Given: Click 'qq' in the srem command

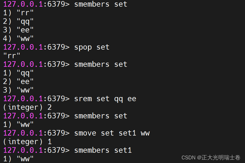Looking at the screenshot, I should pyautogui.click(x=118, y=99).
